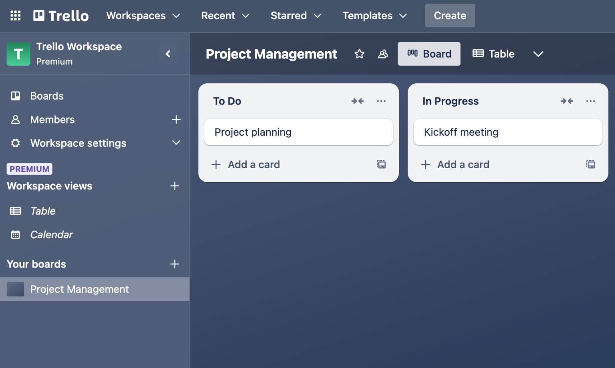Click the Boards icon in the sidebar
Image resolution: width=615 pixels, height=368 pixels.
tap(15, 96)
